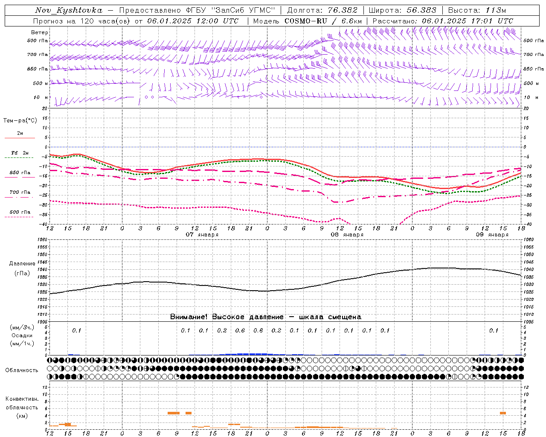546x437 pixels.
Task: Click the 'Тем-ра(°C)' temperature axis label
Action: [x=20, y=121]
